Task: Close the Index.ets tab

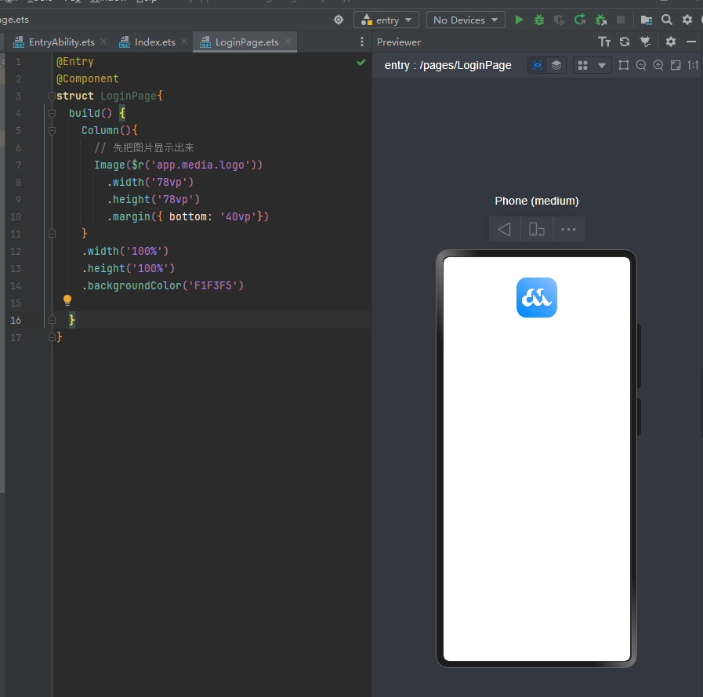Action: point(184,42)
